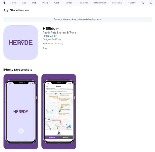Image resolution: width=155 pixels, height=152 pixels.
Task: Open the Accessories menu item
Action: pos(117,3)
